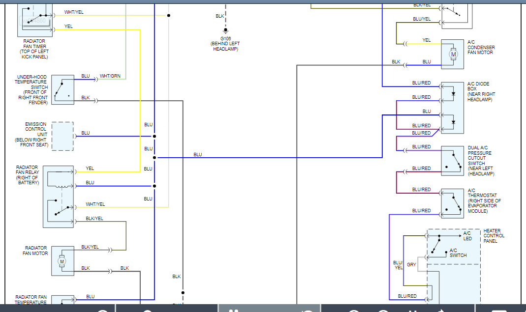Image resolution: width=526 pixels, height=312 pixels.
Task: Click the radiator fan motor M symbol
Action: click(x=62, y=261)
